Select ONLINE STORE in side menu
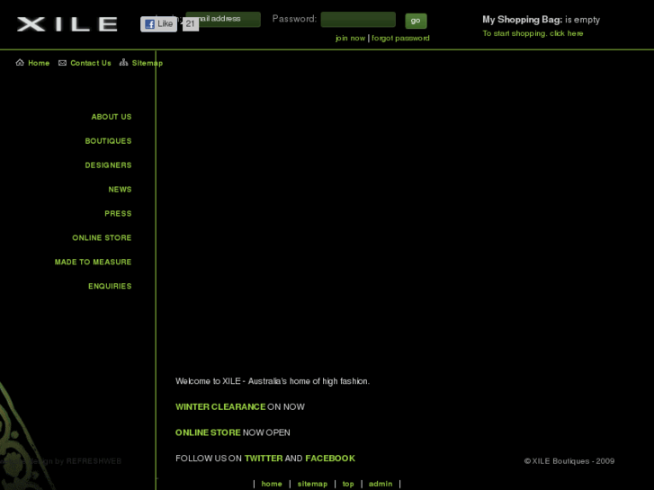Screen dimensions: 654x490 pyautogui.click(x=102, y=238)
